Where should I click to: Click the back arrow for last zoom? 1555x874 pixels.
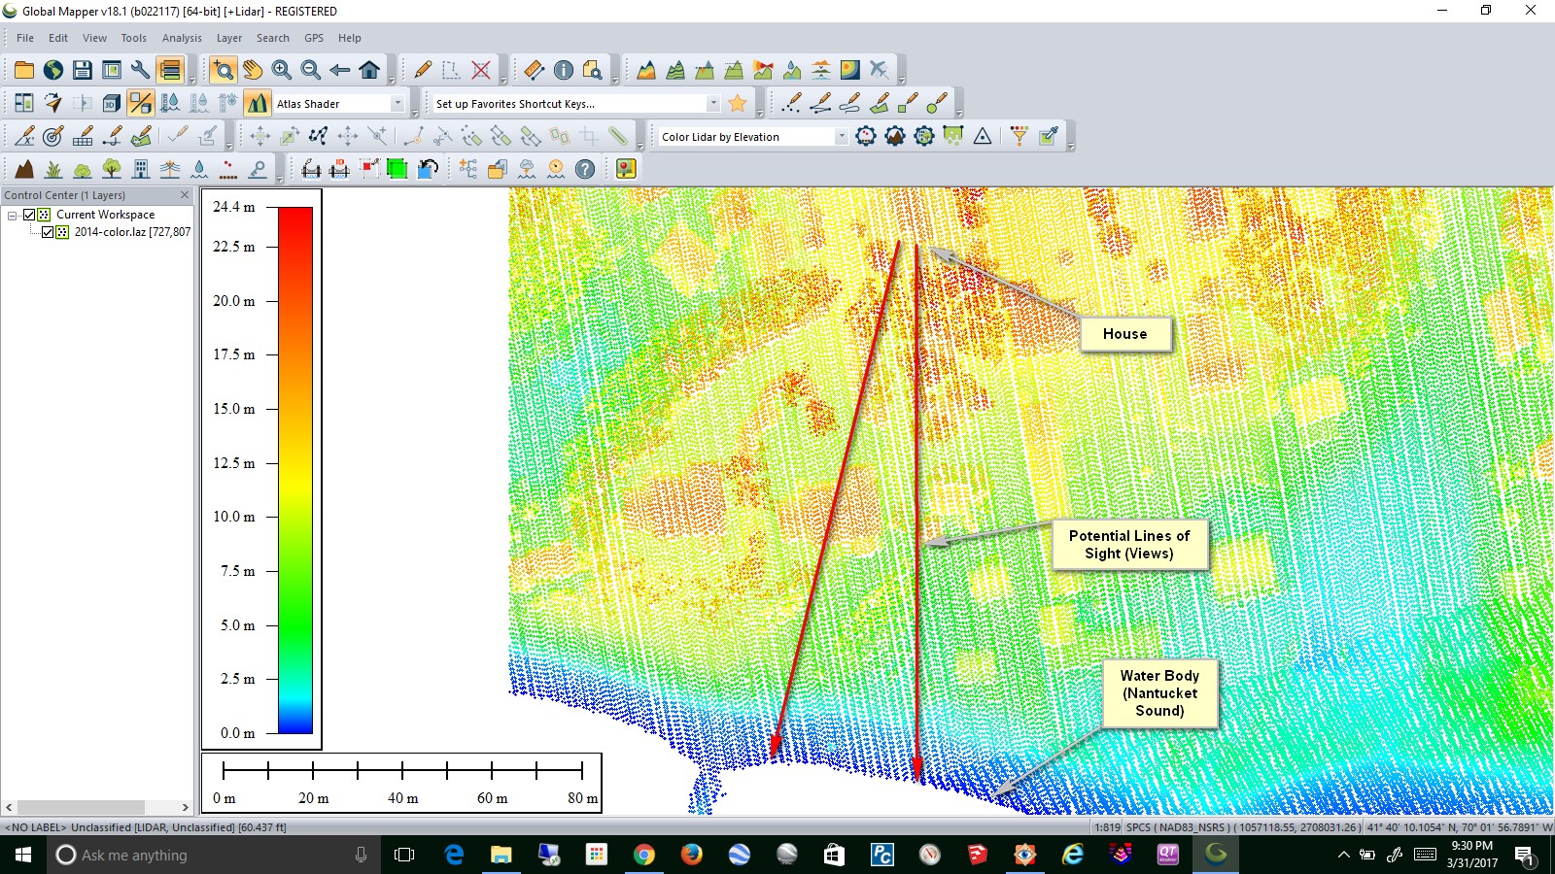coord(340,70)
